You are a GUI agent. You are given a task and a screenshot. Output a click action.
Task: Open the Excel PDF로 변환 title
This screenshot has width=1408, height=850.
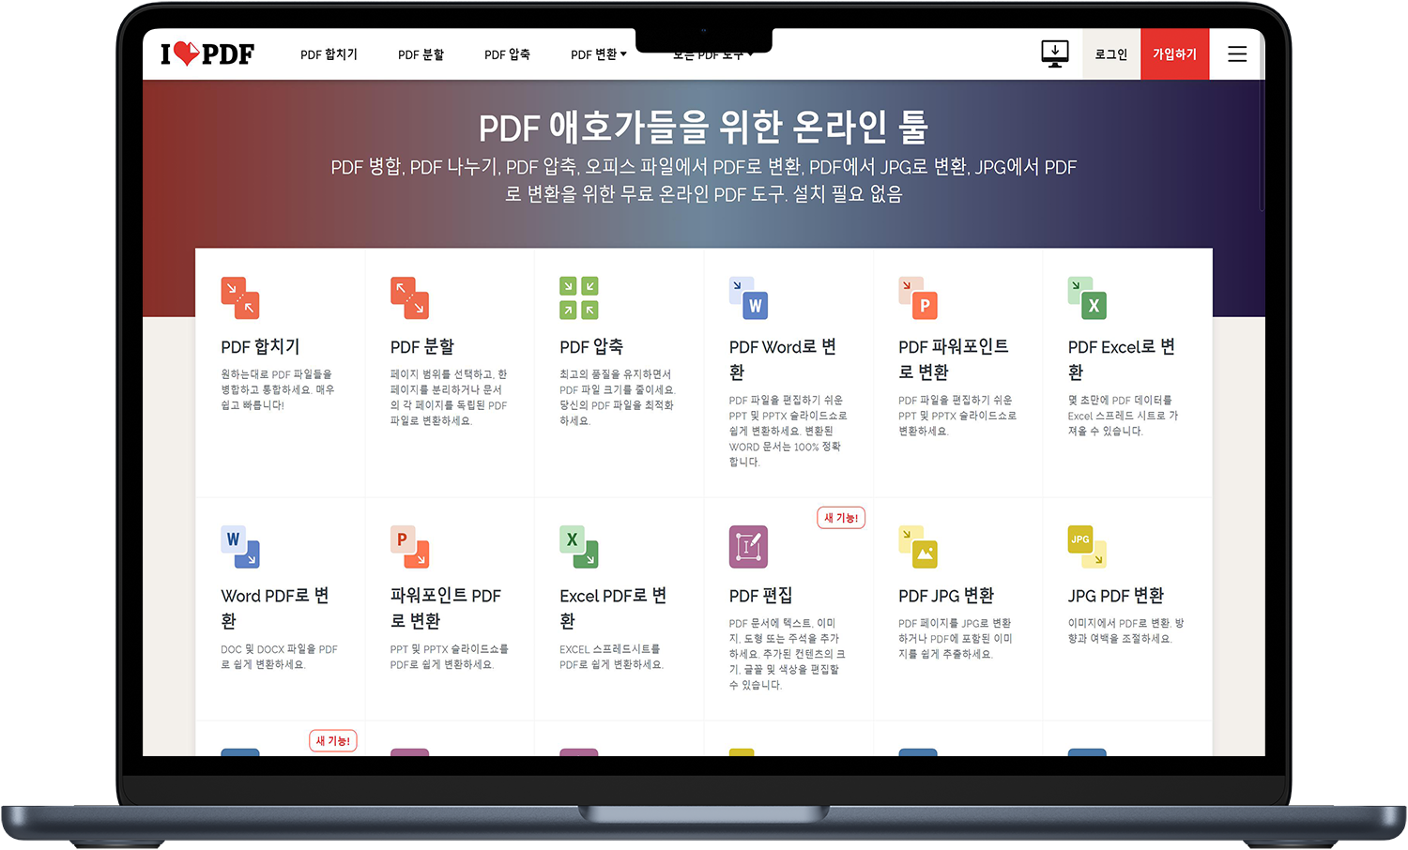[x=613, y=608]
